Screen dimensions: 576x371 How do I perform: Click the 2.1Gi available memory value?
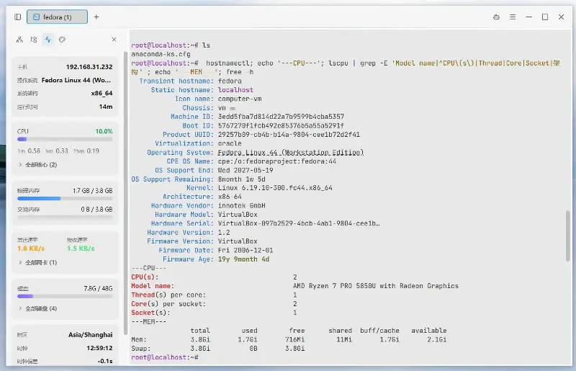click(437, 339)
